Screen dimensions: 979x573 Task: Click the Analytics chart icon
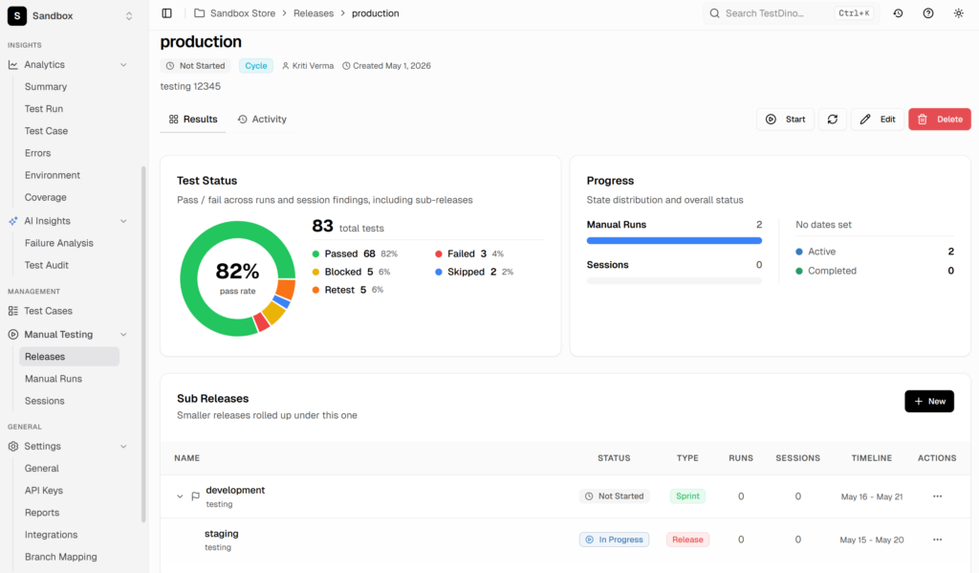[13, 64]
